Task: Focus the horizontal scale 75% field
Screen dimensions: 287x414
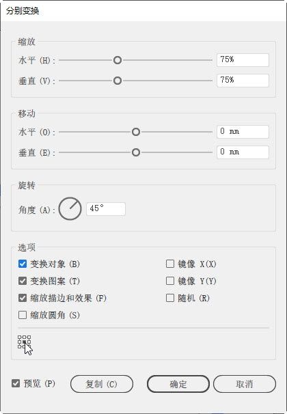Action: tap(243, 60)
